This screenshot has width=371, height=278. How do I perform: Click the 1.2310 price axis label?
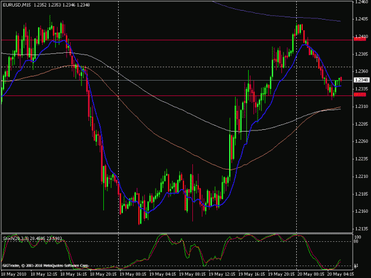point(362,107)
